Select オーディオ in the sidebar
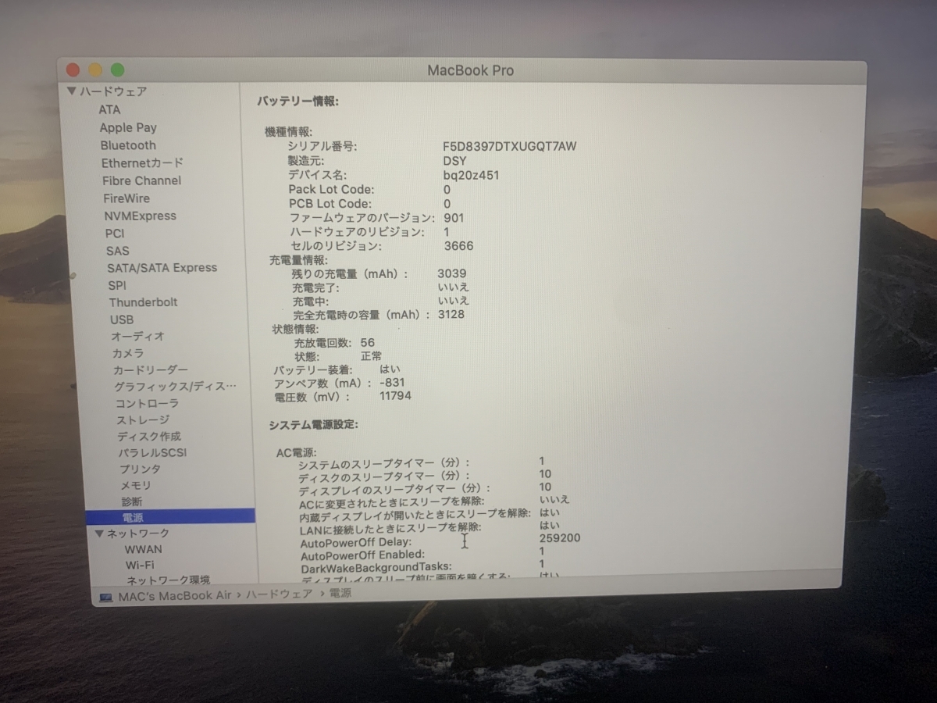Viewport: 937px width, 703px height. click(137, 336)
